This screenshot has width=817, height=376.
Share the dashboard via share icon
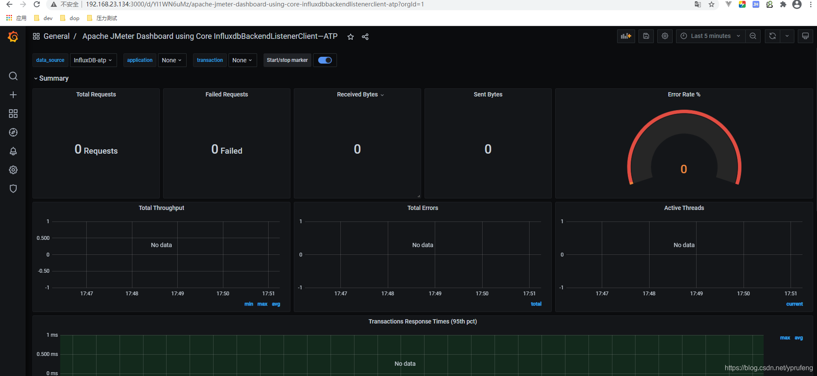(x=365, y=37)
